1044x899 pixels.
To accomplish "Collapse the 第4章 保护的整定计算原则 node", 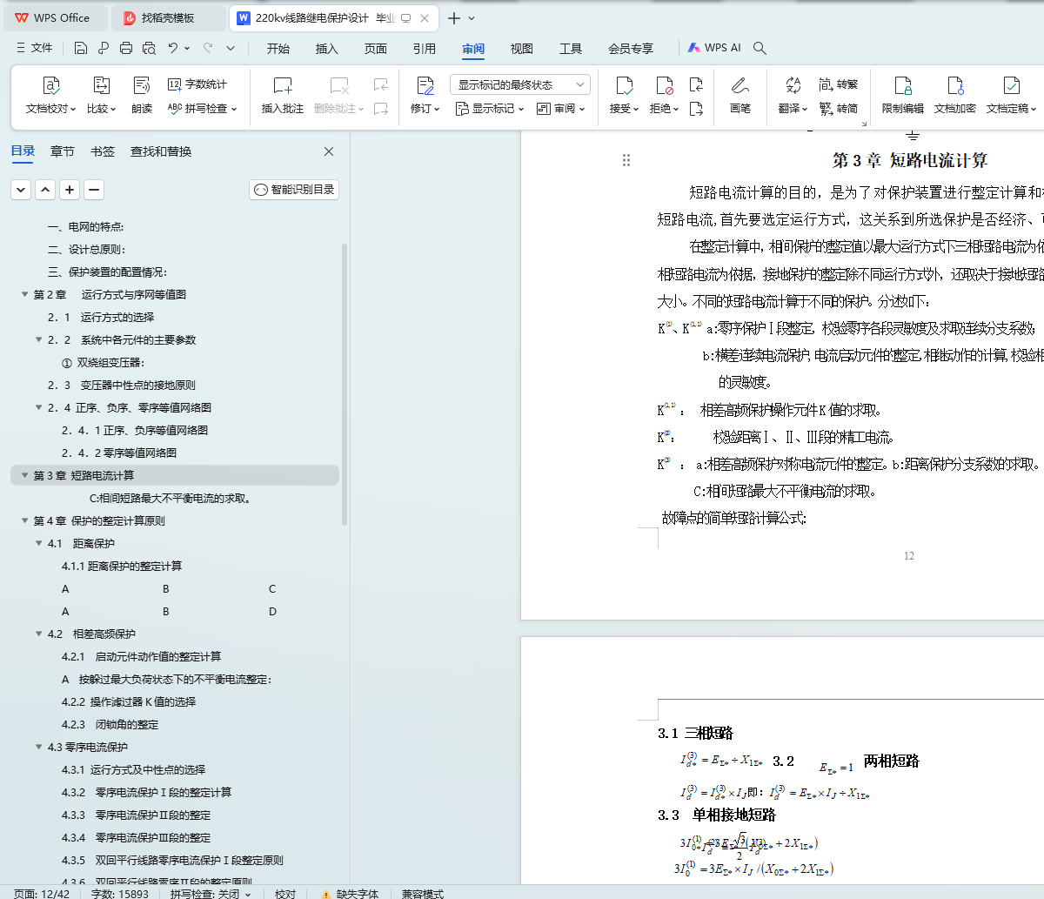I will coord(25,520).
